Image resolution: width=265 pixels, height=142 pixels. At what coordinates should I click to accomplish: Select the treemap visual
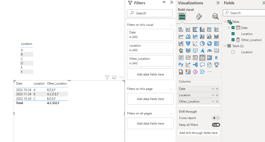coord(216,44)
